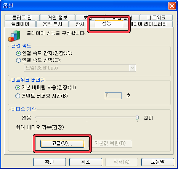Click the performance bar-chart icon
The height and width of the screenshot is (169, 178).
coord(14,36)
